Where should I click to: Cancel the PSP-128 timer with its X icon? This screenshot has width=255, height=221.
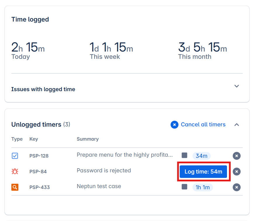237,156
